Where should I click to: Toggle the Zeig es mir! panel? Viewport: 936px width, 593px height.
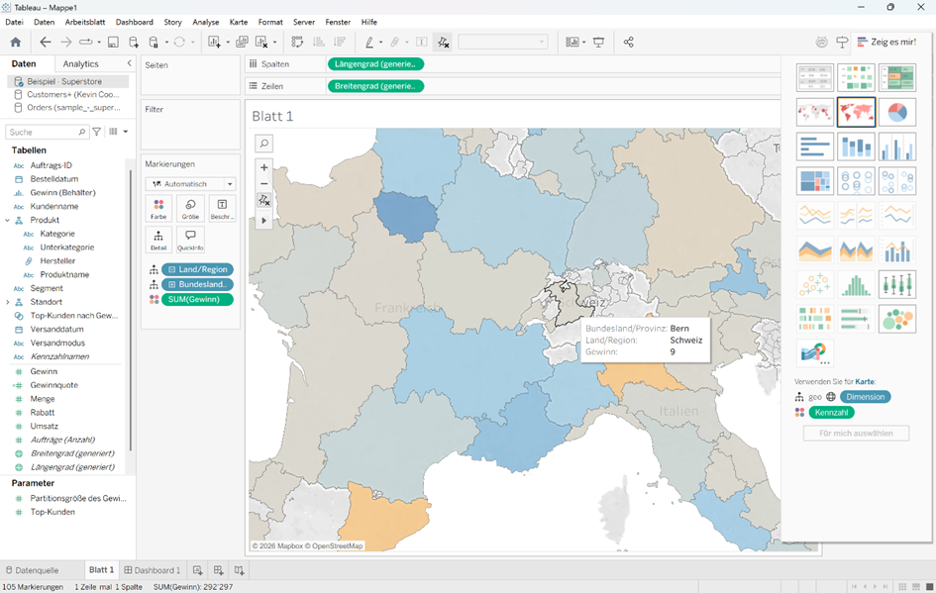coord(885,43)
